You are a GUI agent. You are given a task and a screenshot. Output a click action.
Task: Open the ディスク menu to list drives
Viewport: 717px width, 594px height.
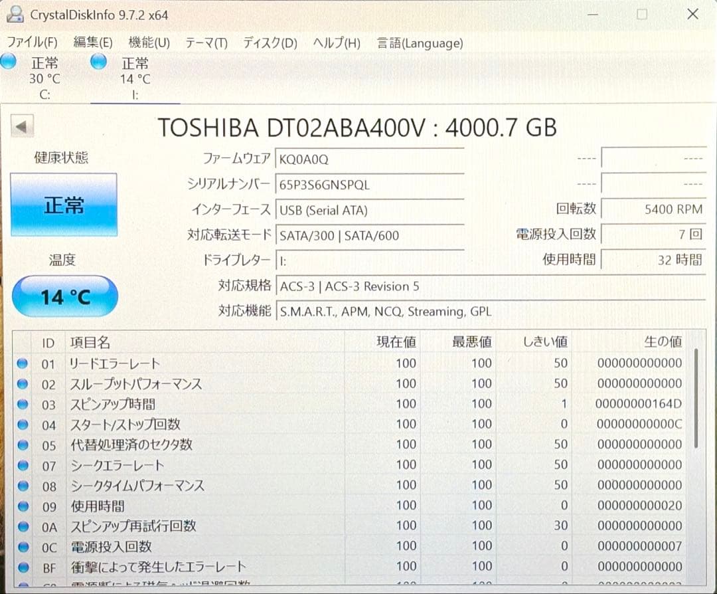tap(268, 42)
